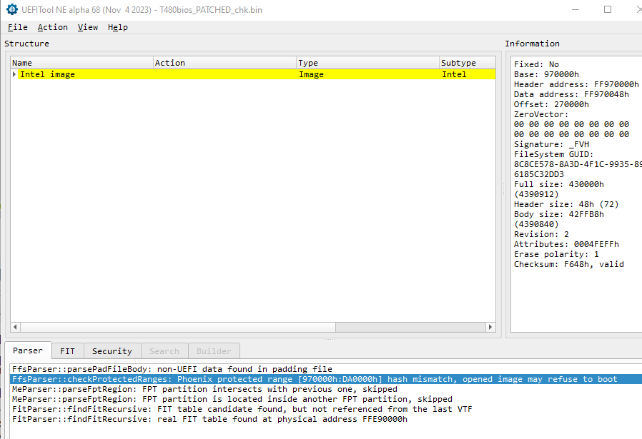642x439 pixels.
Task: Click the 'Checksum: F648h, valid' line
Action: click(x=568, y=264)
